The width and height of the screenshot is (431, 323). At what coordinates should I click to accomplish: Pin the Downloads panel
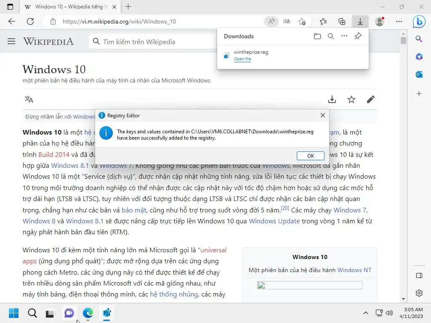pyautogui.click(x=358, y=36)
